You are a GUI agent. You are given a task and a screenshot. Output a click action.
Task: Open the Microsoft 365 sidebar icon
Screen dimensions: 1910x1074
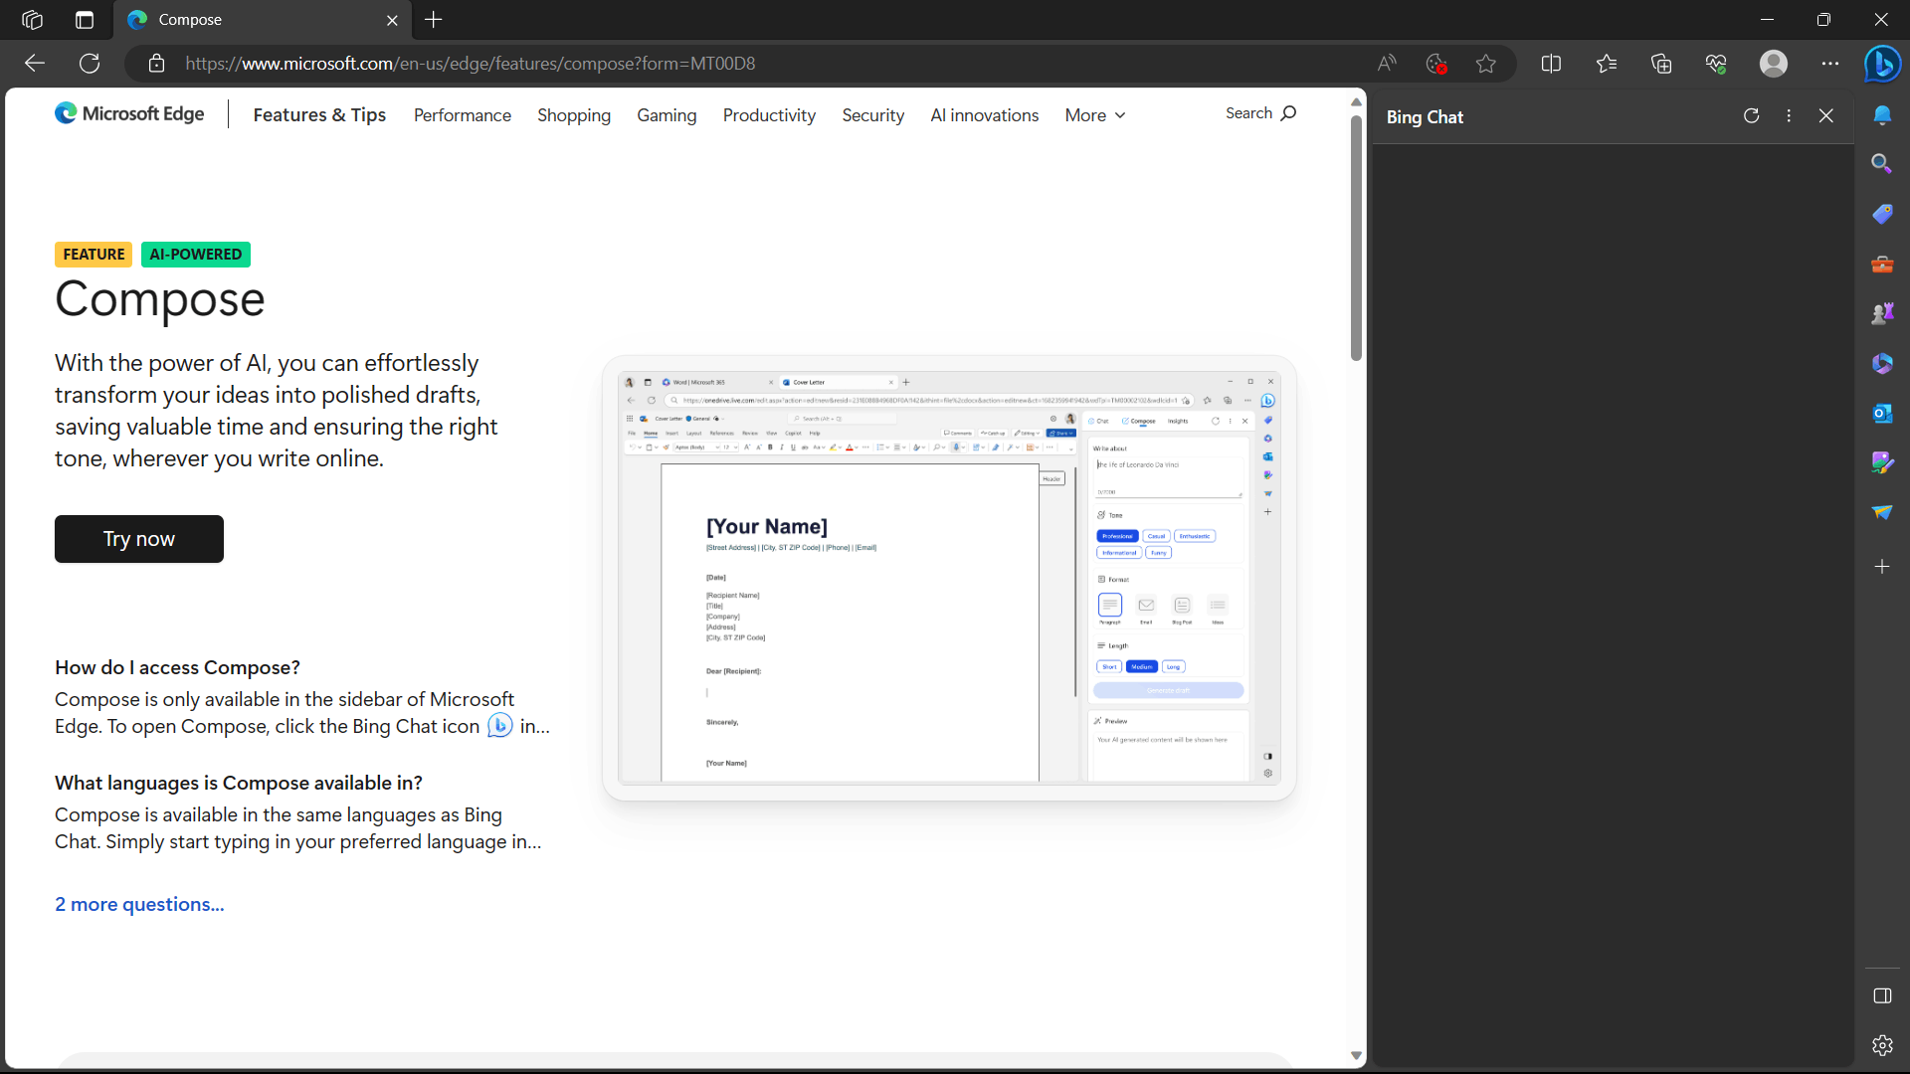click(1882, 363)
